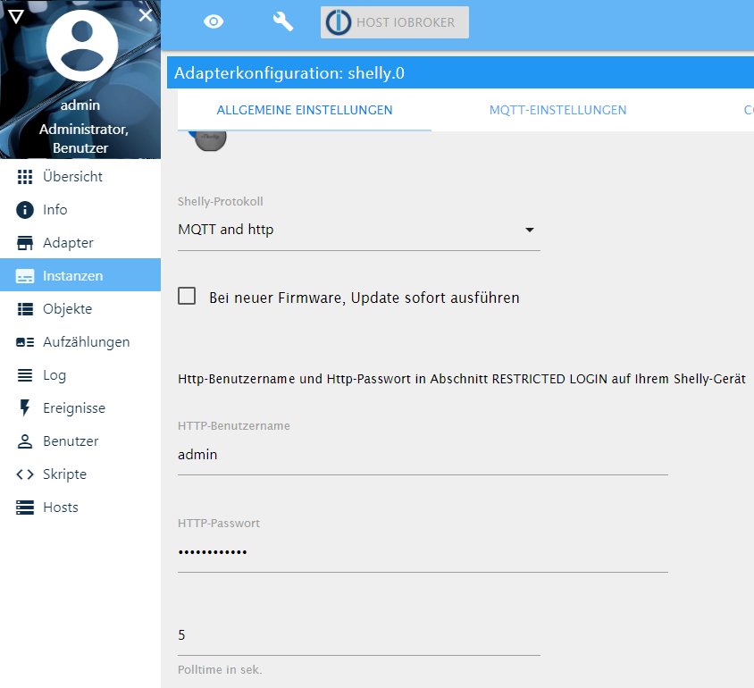
Task: Click the Skripte code brackets icon
Action: click(25, 474)
